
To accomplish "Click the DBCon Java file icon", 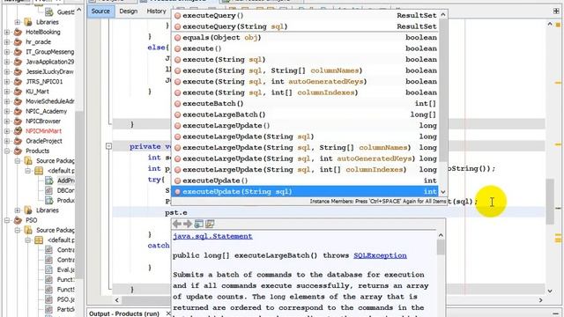I will pyautogui.click(x=49, y=190).
